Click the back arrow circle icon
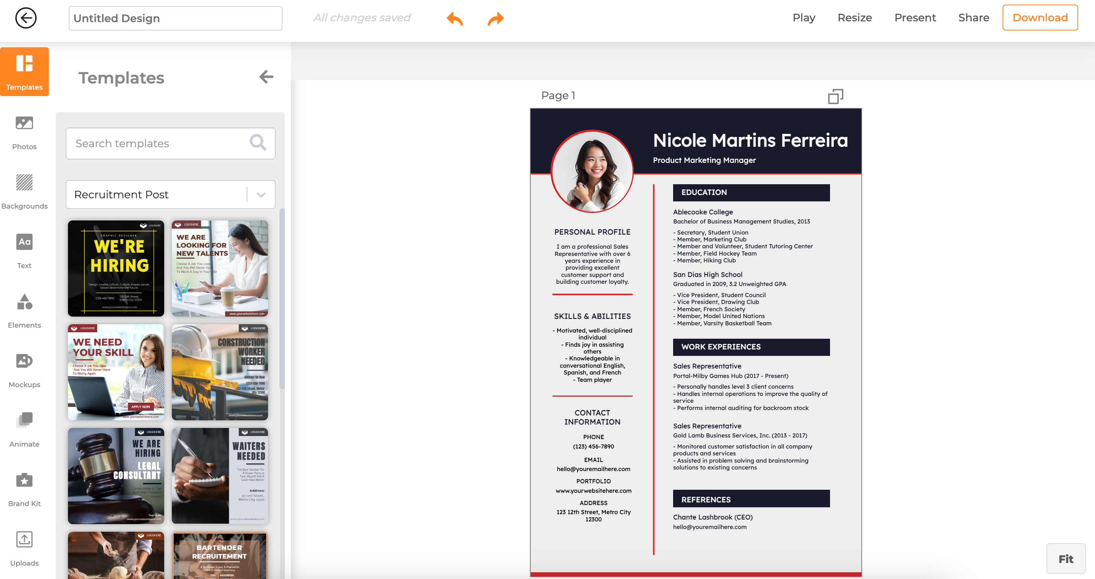 (x=26, y=18)
